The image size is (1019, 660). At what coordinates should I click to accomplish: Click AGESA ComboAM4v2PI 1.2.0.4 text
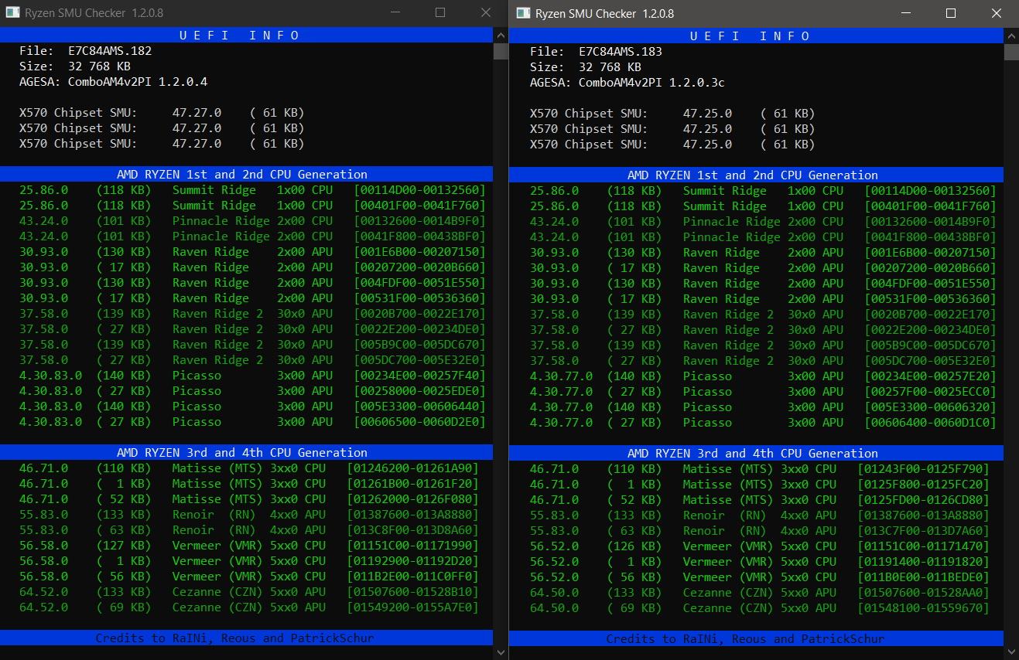[x=114, y=82]
